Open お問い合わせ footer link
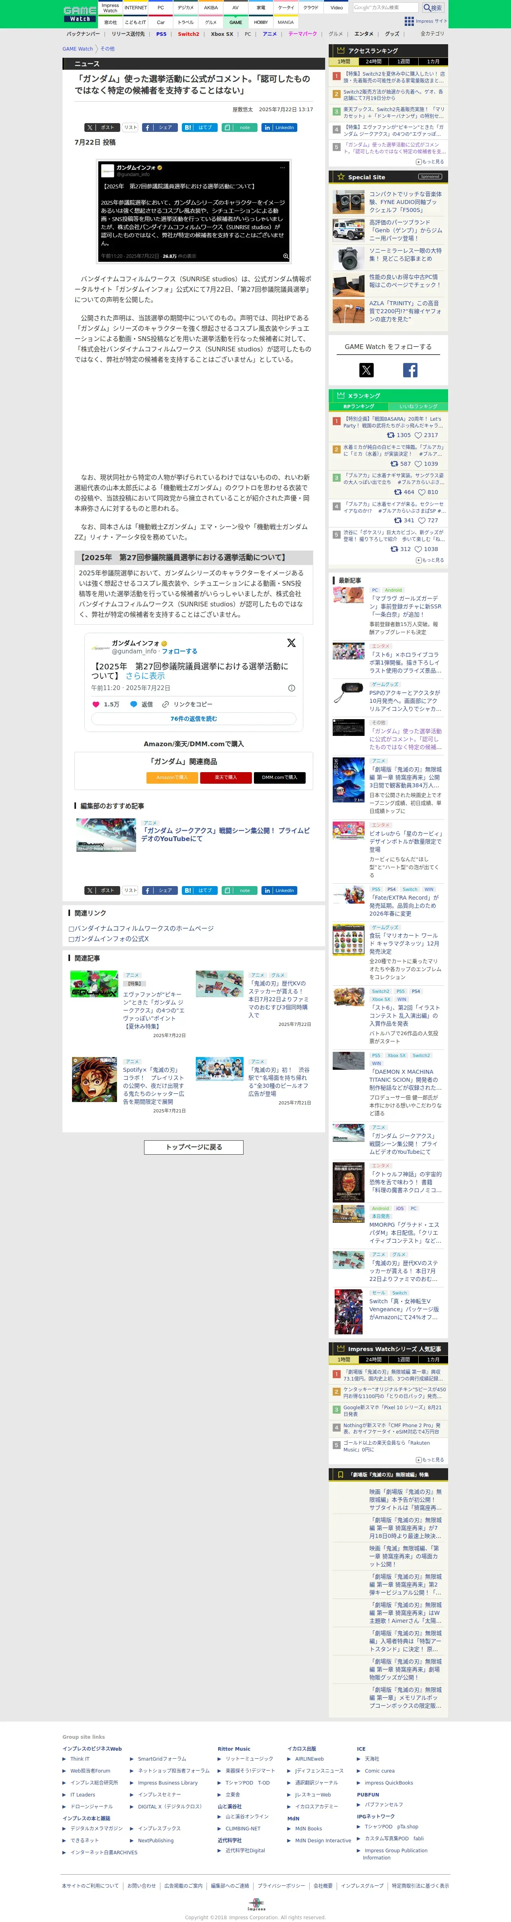Screen dimensions: 511x1922 (142, 1886)
